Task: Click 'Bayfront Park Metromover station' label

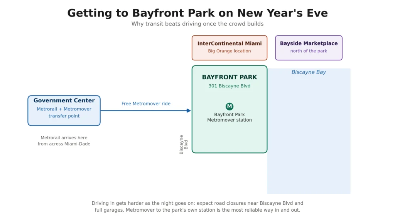Action: [230, 117]
